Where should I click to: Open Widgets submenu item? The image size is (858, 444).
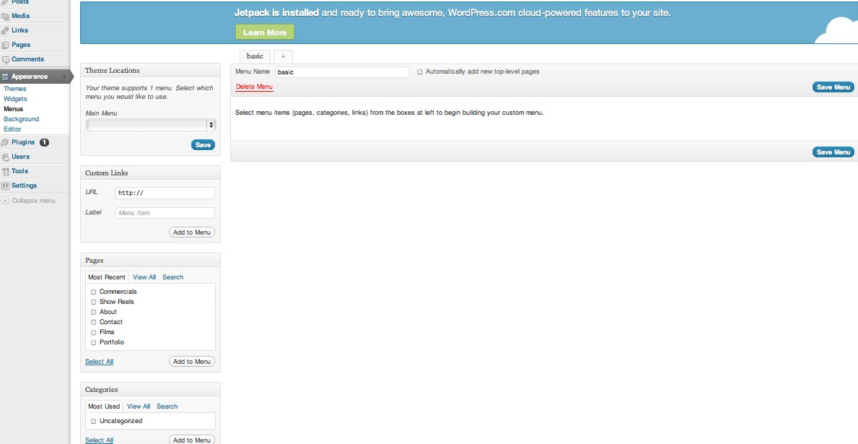click(x=15, y=99)
